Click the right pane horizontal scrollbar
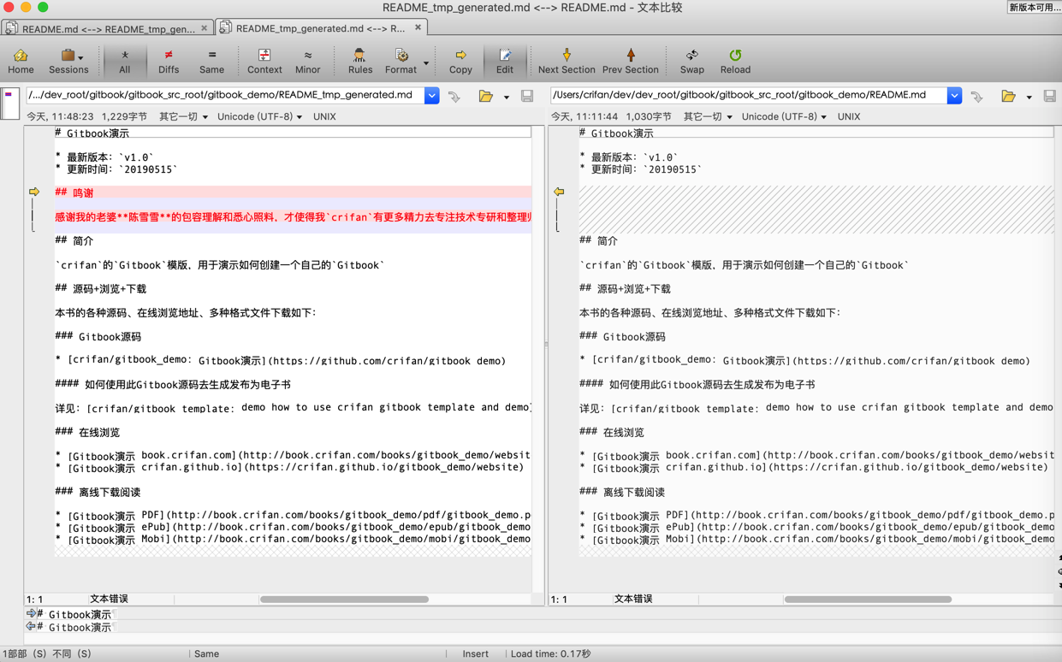 pos(868,599)
